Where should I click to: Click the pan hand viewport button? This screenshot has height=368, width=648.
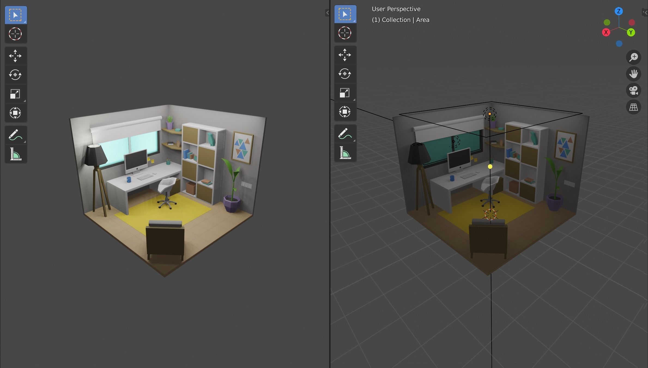pos(634,74)
